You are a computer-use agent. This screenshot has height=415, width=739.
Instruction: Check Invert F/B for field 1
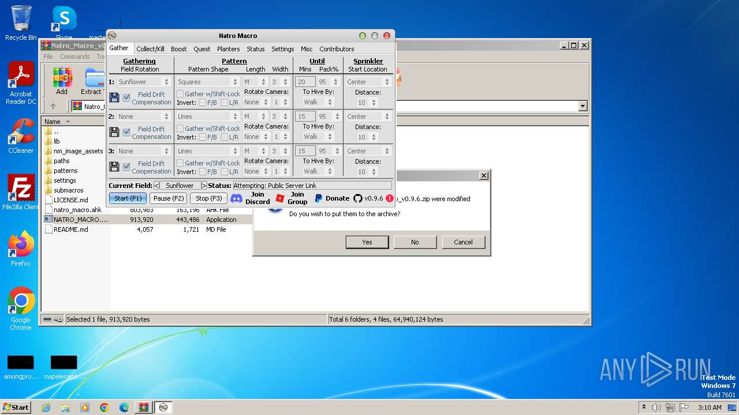click(203, 103)
